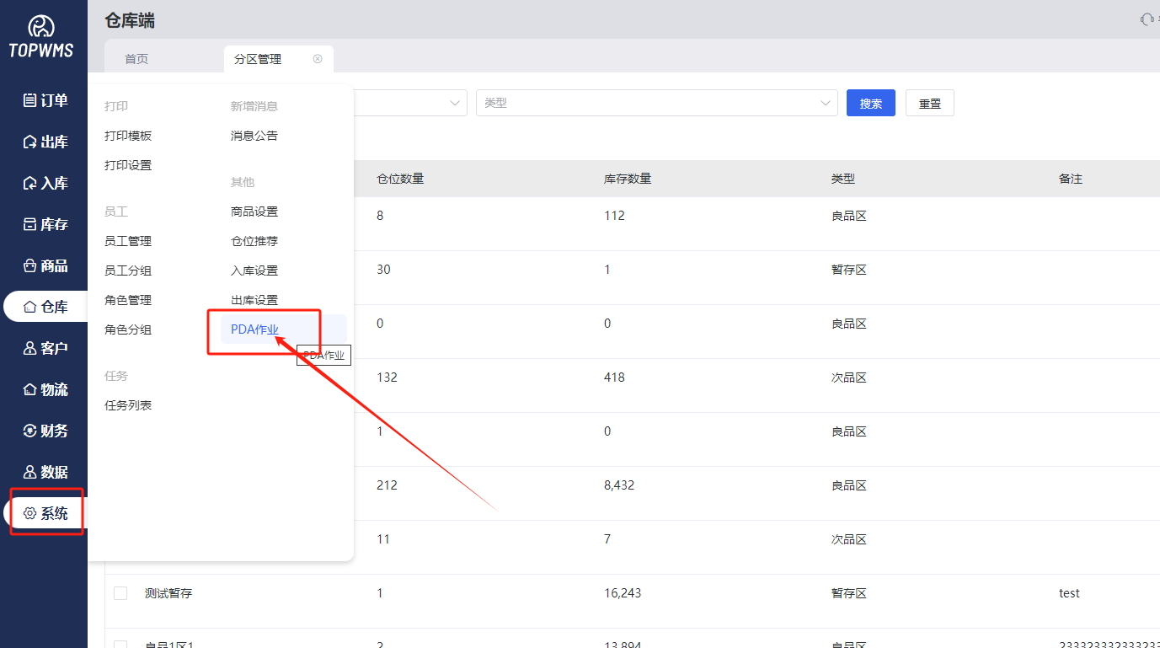Close the 分区管理 tab
Image resolution: width=1160 pixels, height=648 pixels.
click(318, 59)
